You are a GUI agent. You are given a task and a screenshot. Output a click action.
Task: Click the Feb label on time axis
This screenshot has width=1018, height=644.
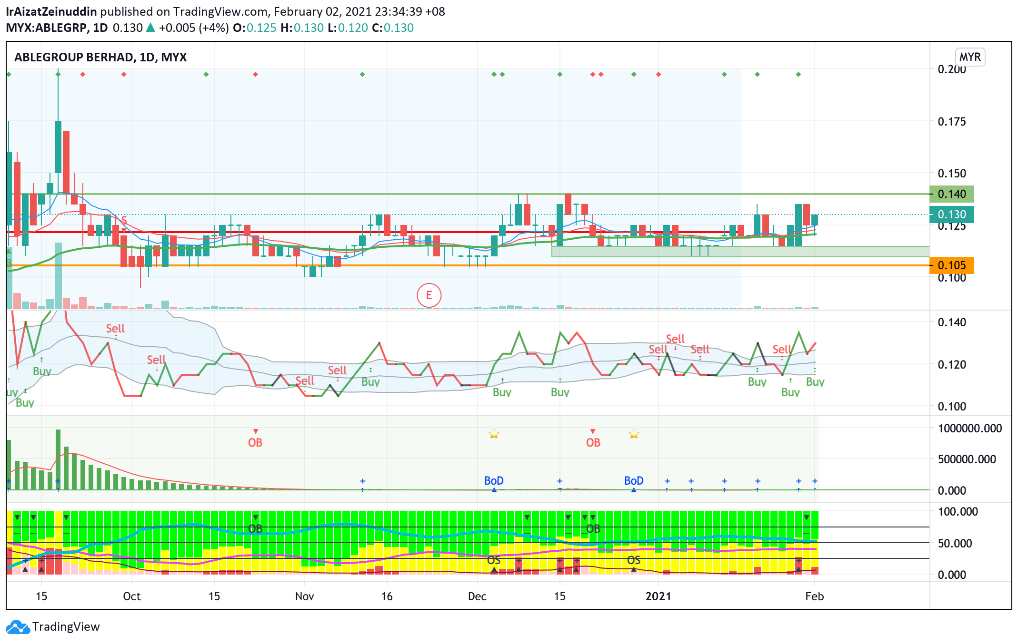tap(815, 596)
